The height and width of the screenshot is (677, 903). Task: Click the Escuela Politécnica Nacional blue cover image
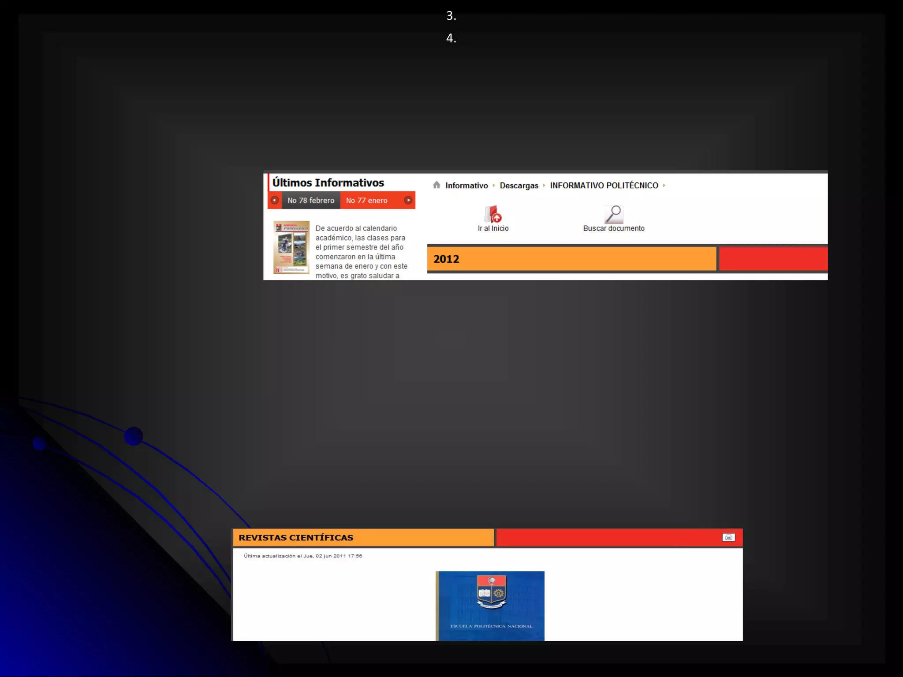click(490, 606)
